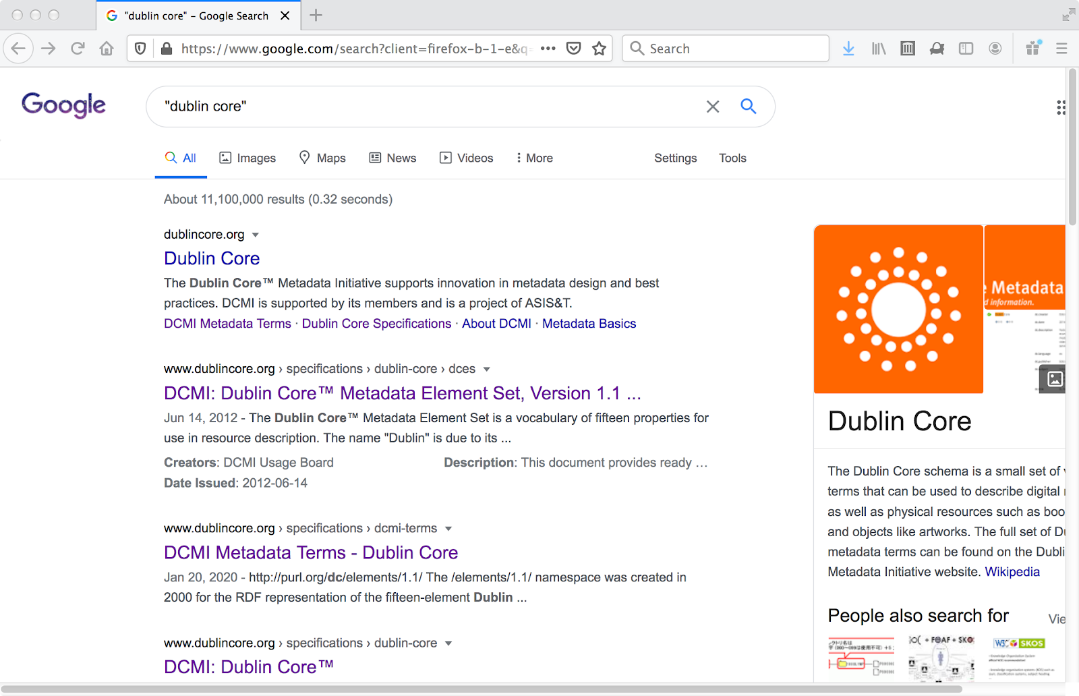Viewport: 1079px width, 696px height.
Task: Click the extension icon left of sidebar toggle
Action: pos(937,49)
